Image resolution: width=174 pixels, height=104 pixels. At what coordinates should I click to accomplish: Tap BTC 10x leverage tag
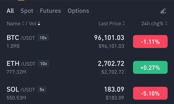[x=43, y=38]
